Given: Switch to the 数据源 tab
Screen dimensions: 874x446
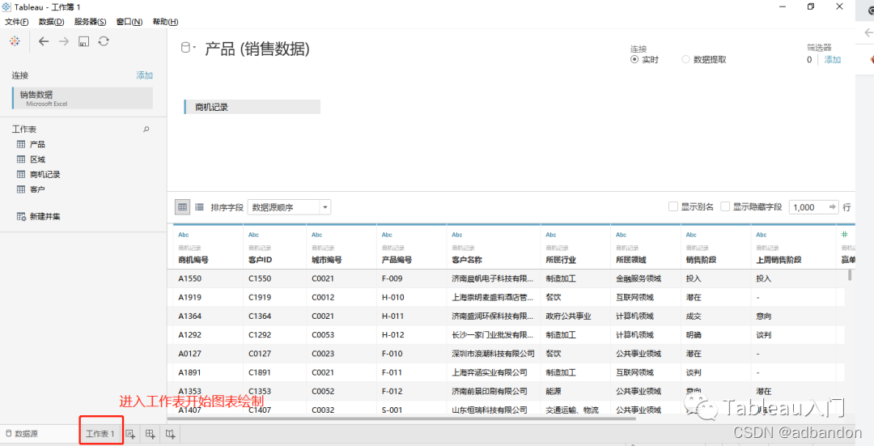Looking at the screenshot, I should coord(23,434).
